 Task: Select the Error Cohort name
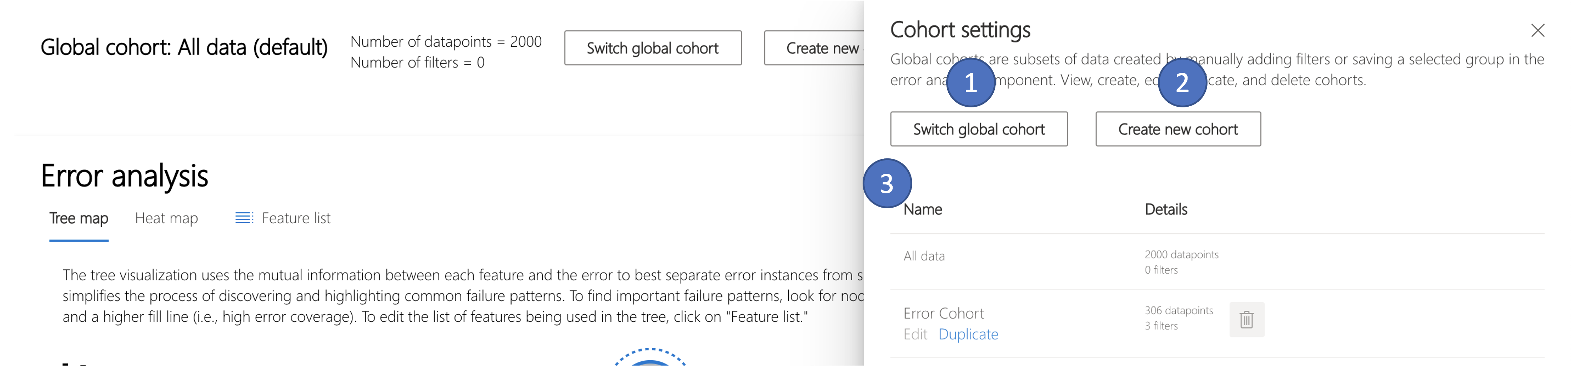(943, 313)
